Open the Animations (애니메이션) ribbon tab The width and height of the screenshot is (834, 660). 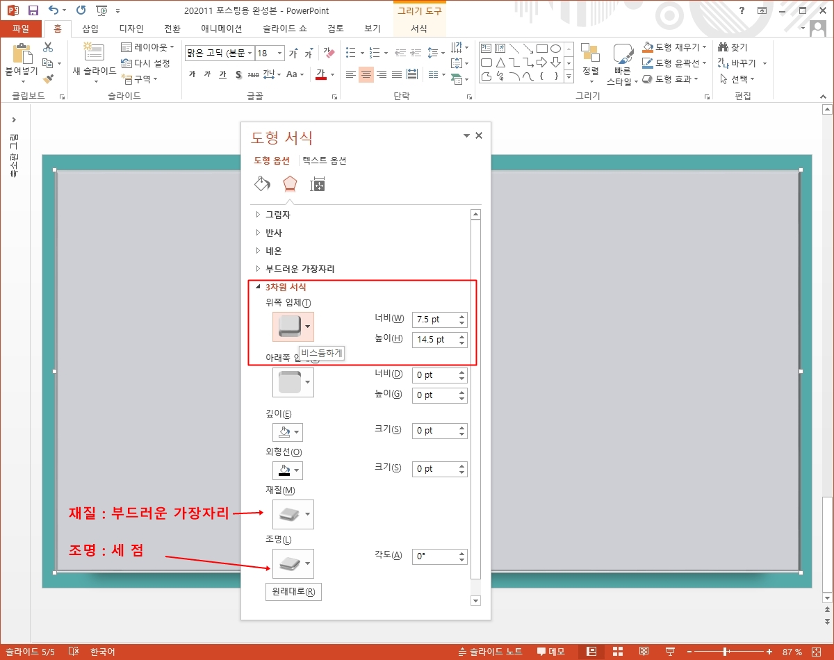click(x=222, y=28)
